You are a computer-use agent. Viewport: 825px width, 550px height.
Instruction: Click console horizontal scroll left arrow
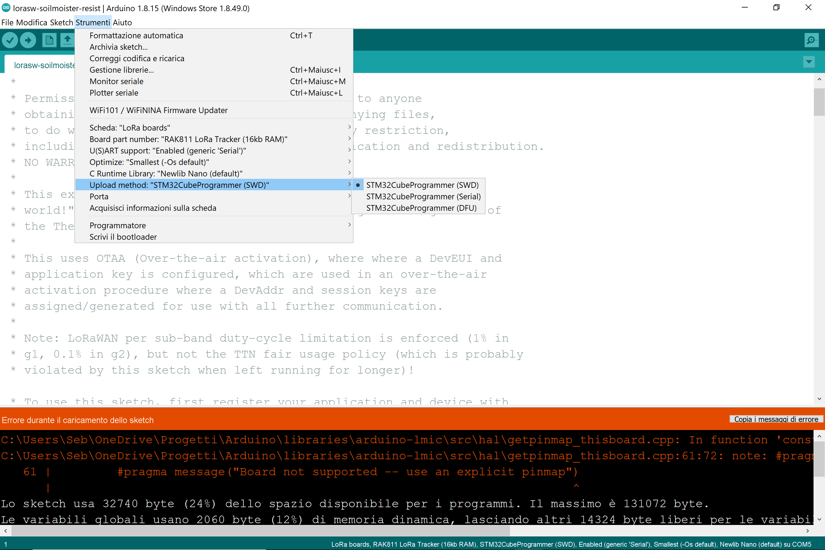click(5, 531)
